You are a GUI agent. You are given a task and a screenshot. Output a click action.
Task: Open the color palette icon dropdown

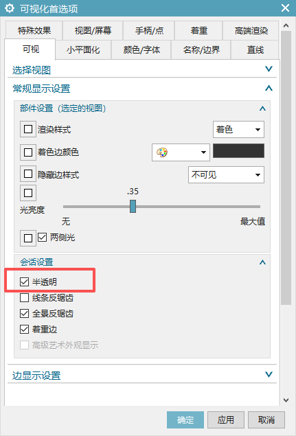click(181, 152)
